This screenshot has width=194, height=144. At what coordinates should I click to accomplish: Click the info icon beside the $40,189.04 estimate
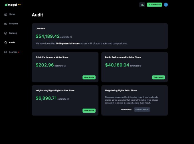pos(140,66)
